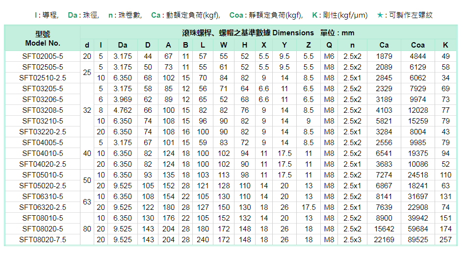Select model SFT03210-5 row label
Viewport: 467px width, 253px height.
tap(43, 121)
